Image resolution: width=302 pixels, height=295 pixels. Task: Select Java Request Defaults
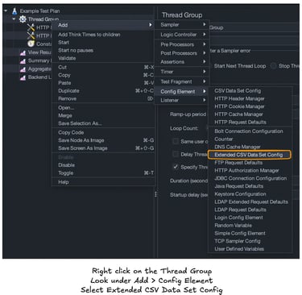tap(250, 186)
